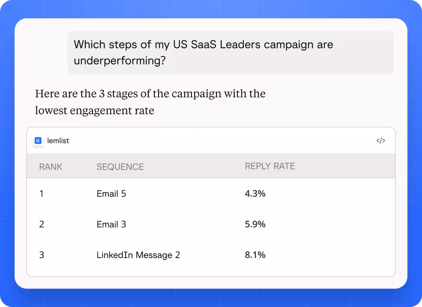Open the LinkedIn Message 2 sequence
Image resolution: width=422 pixels, height=307 pixels.
[x=138, y=255]
